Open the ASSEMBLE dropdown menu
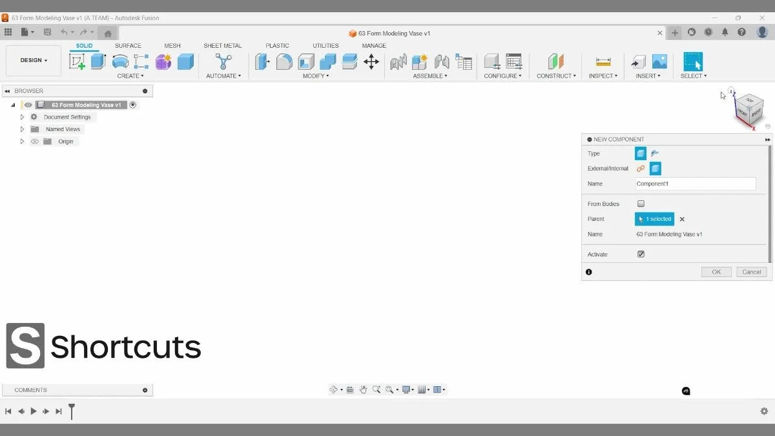Image resolution: width=775 pixels, height=436 pixels. tap(430, 76)
